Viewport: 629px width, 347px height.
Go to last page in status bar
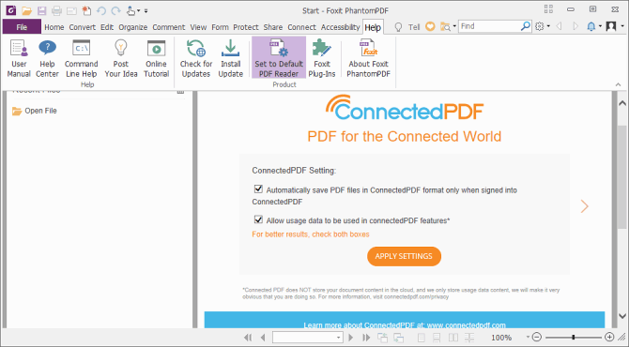(366, 338)
